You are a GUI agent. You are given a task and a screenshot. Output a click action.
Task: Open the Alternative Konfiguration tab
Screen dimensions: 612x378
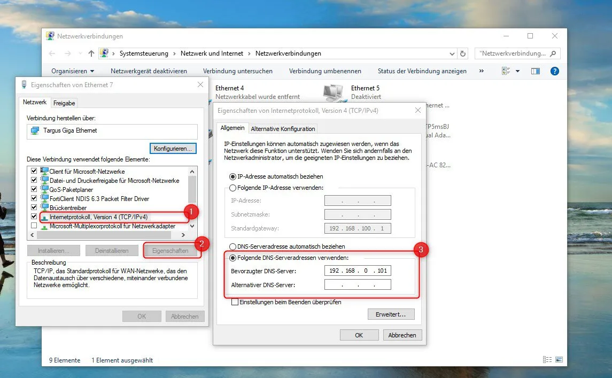click(x=283, y=129)
